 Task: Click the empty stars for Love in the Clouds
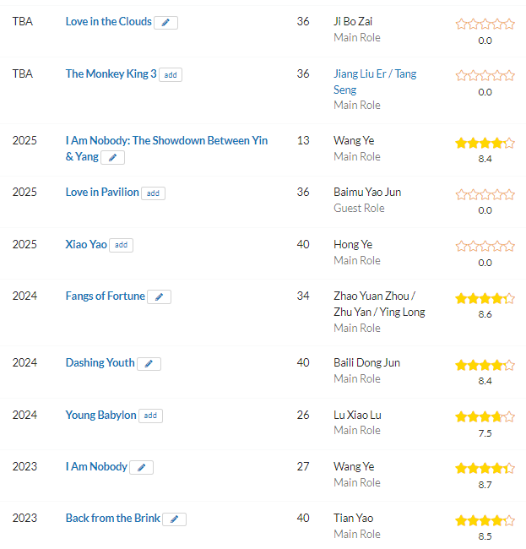485,24
